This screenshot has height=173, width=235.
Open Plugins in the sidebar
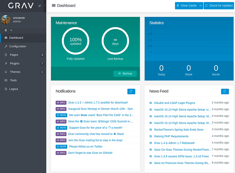23,63
